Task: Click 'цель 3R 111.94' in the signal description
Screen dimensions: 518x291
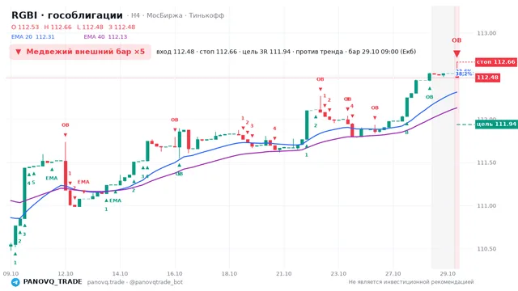Action: (x=266, y=52)
